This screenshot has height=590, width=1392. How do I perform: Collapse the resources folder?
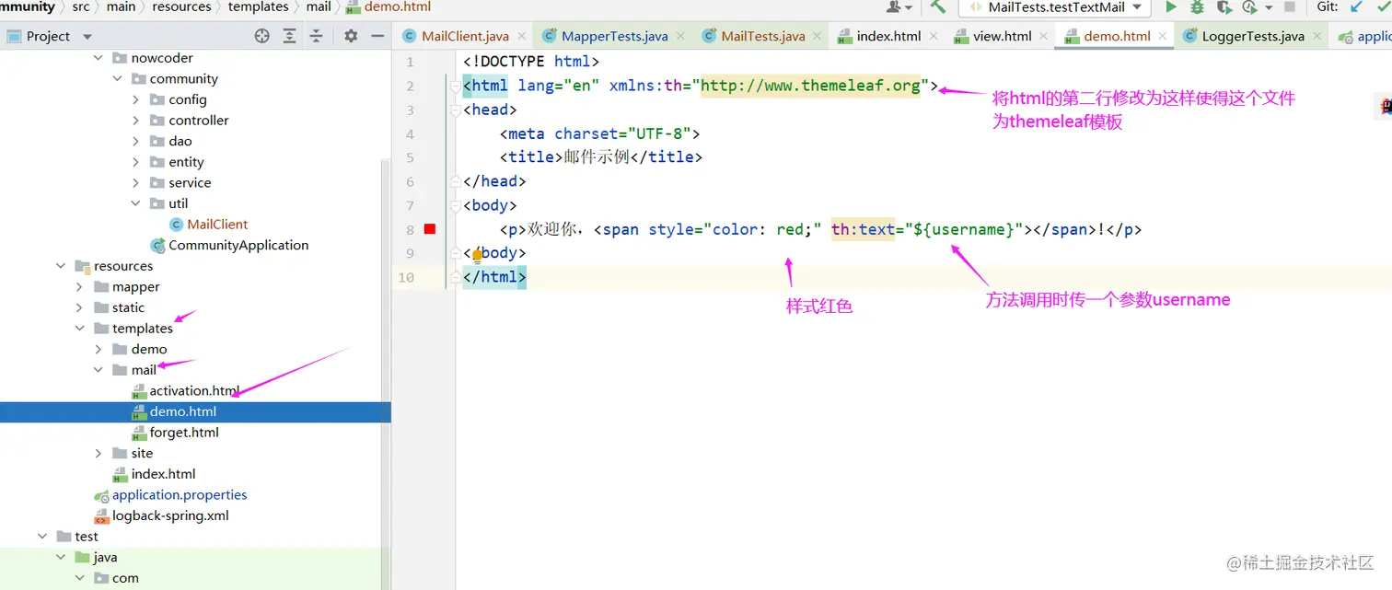[x=62, y=266]
